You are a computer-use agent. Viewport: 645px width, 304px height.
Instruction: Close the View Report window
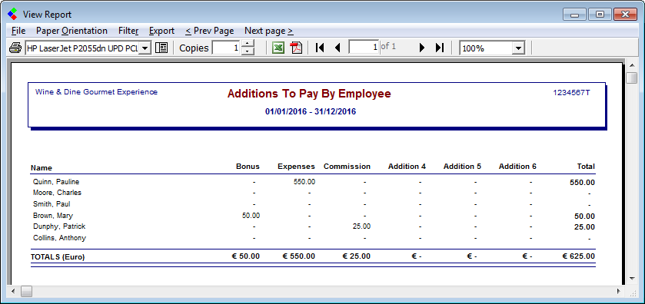pyautogui.click(x=625, y=15)
